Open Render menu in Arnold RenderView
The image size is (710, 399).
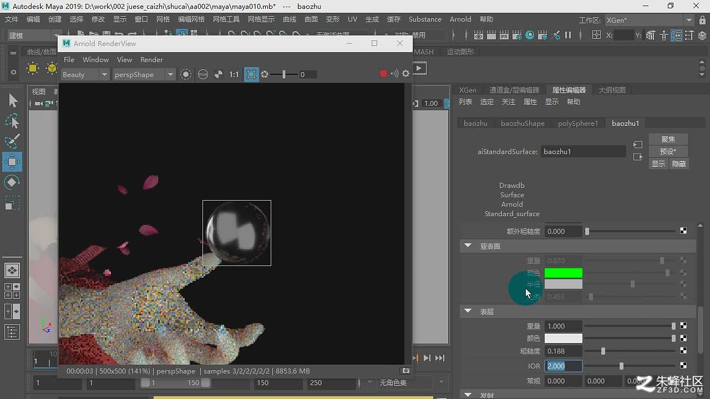pyautogui.click(x=151, y=59)
